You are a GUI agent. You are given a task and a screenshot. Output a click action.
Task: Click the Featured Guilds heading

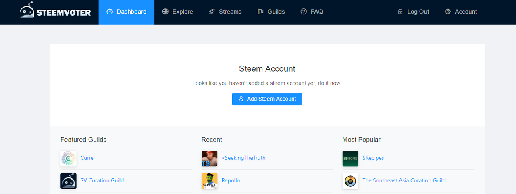tap(83, 140)
